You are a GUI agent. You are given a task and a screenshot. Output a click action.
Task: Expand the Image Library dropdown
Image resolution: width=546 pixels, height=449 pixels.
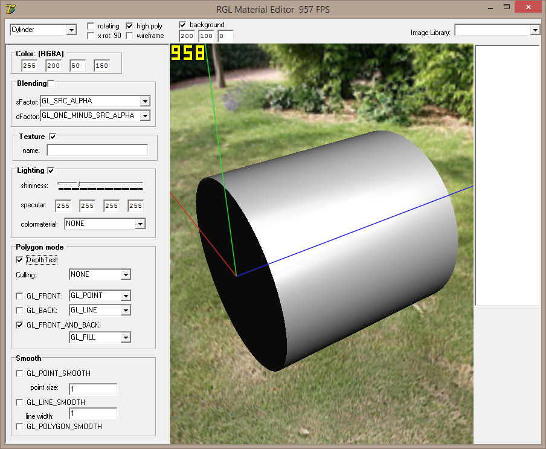coord(535,30)
